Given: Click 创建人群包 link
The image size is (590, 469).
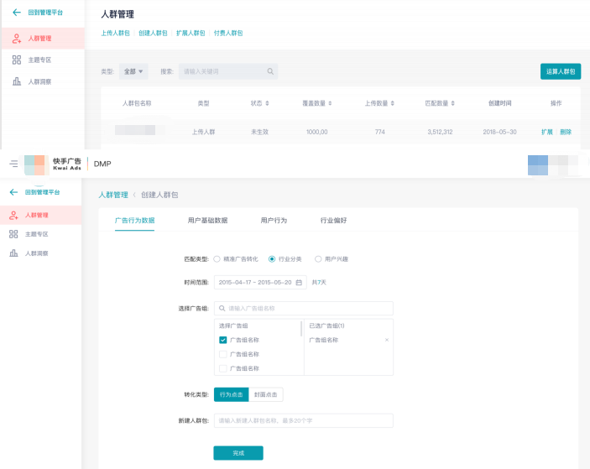Looking at the screenshot, I should click(153, 33).
